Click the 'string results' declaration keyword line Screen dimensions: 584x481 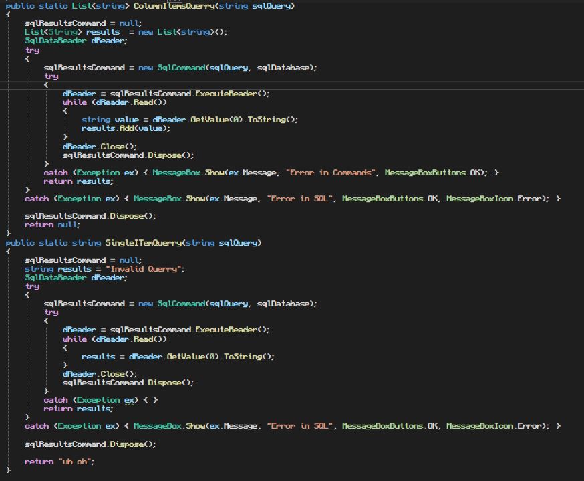coord(105,269)
